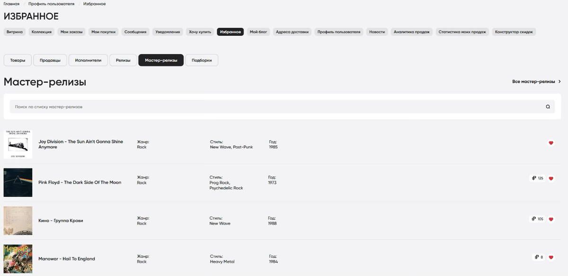568x276 pixels.
Task: Switch to Продавцы tab
Action: (x=50, y=60)
